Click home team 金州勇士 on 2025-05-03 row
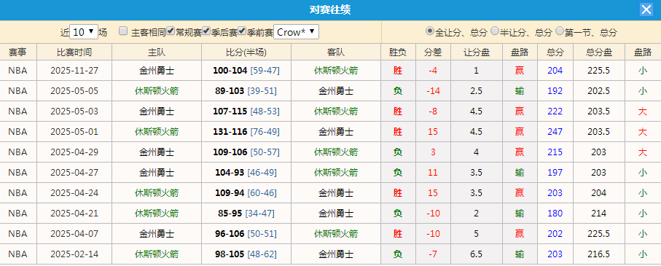The height and width of the screenshot is (266, 661). pyautogui.click(x=157, y=112)
